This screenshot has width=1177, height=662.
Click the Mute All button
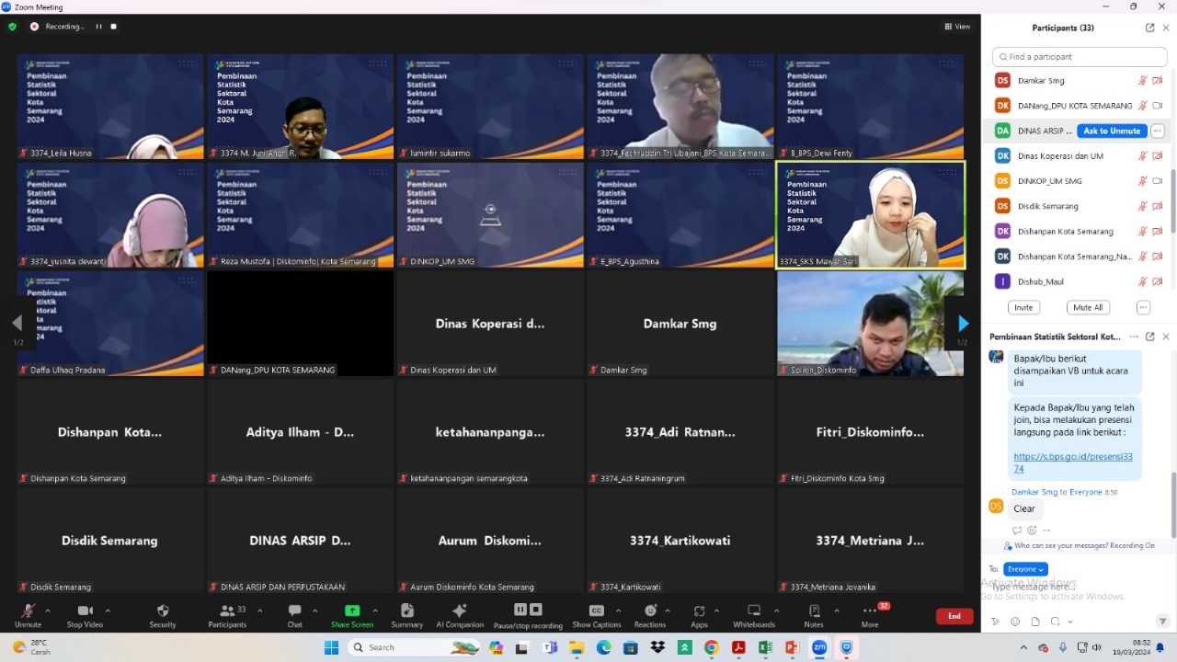click(1088, 307)
